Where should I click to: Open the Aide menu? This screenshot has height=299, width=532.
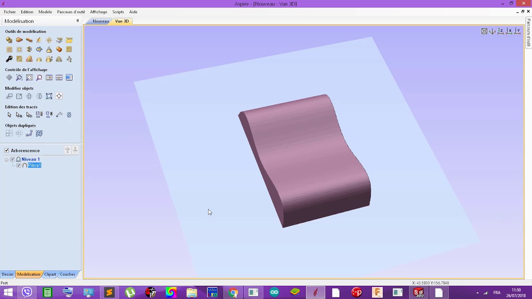point(133,12)
